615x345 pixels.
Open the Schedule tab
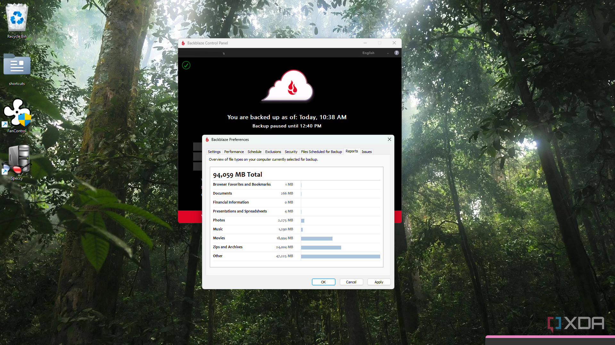254,152
